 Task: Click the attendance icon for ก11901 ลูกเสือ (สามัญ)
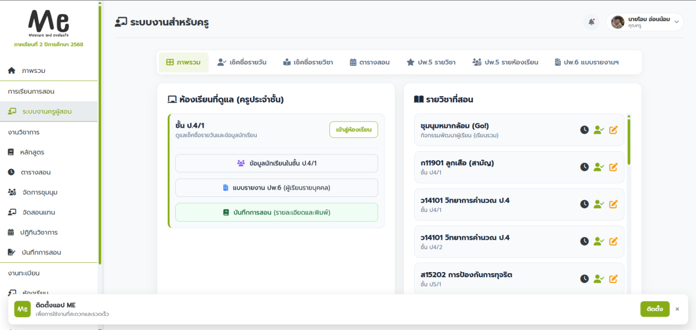(x=599, y=167)
